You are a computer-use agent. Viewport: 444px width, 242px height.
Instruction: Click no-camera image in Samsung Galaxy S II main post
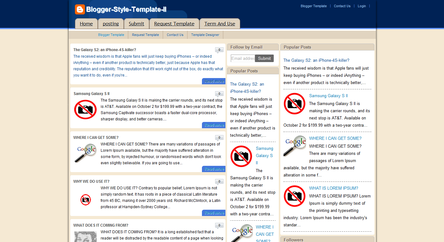[x=85, y=109]
